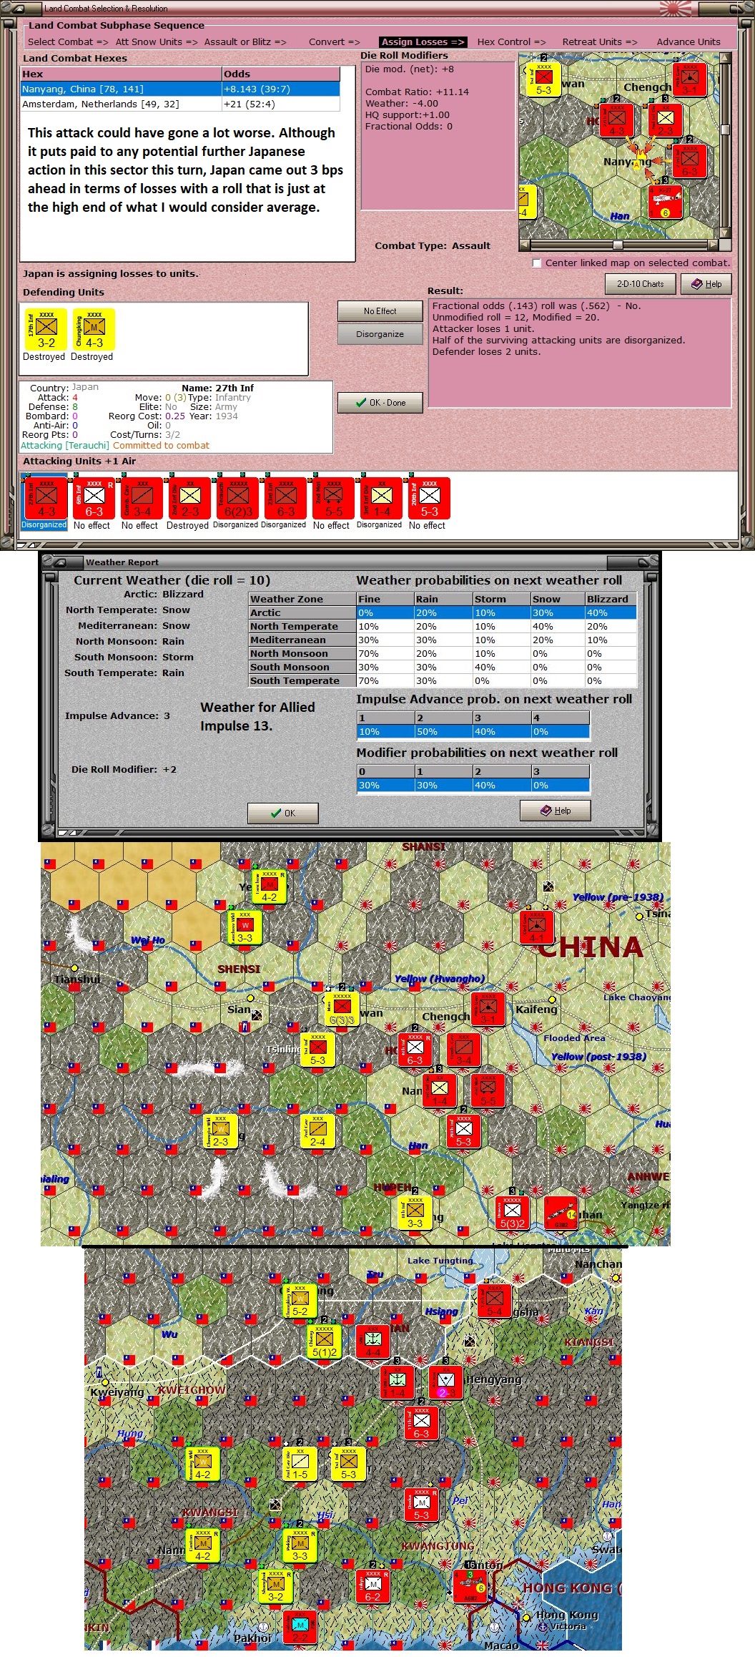Click the Mao 6(3)3 HQ counter near Sian

pos(341,1009)
